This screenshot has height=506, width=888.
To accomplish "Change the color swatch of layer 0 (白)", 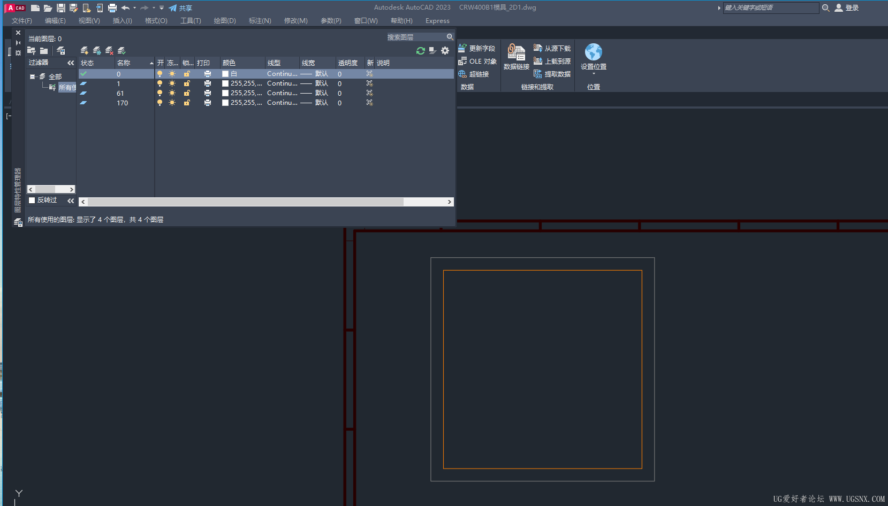I will point(225,74).
